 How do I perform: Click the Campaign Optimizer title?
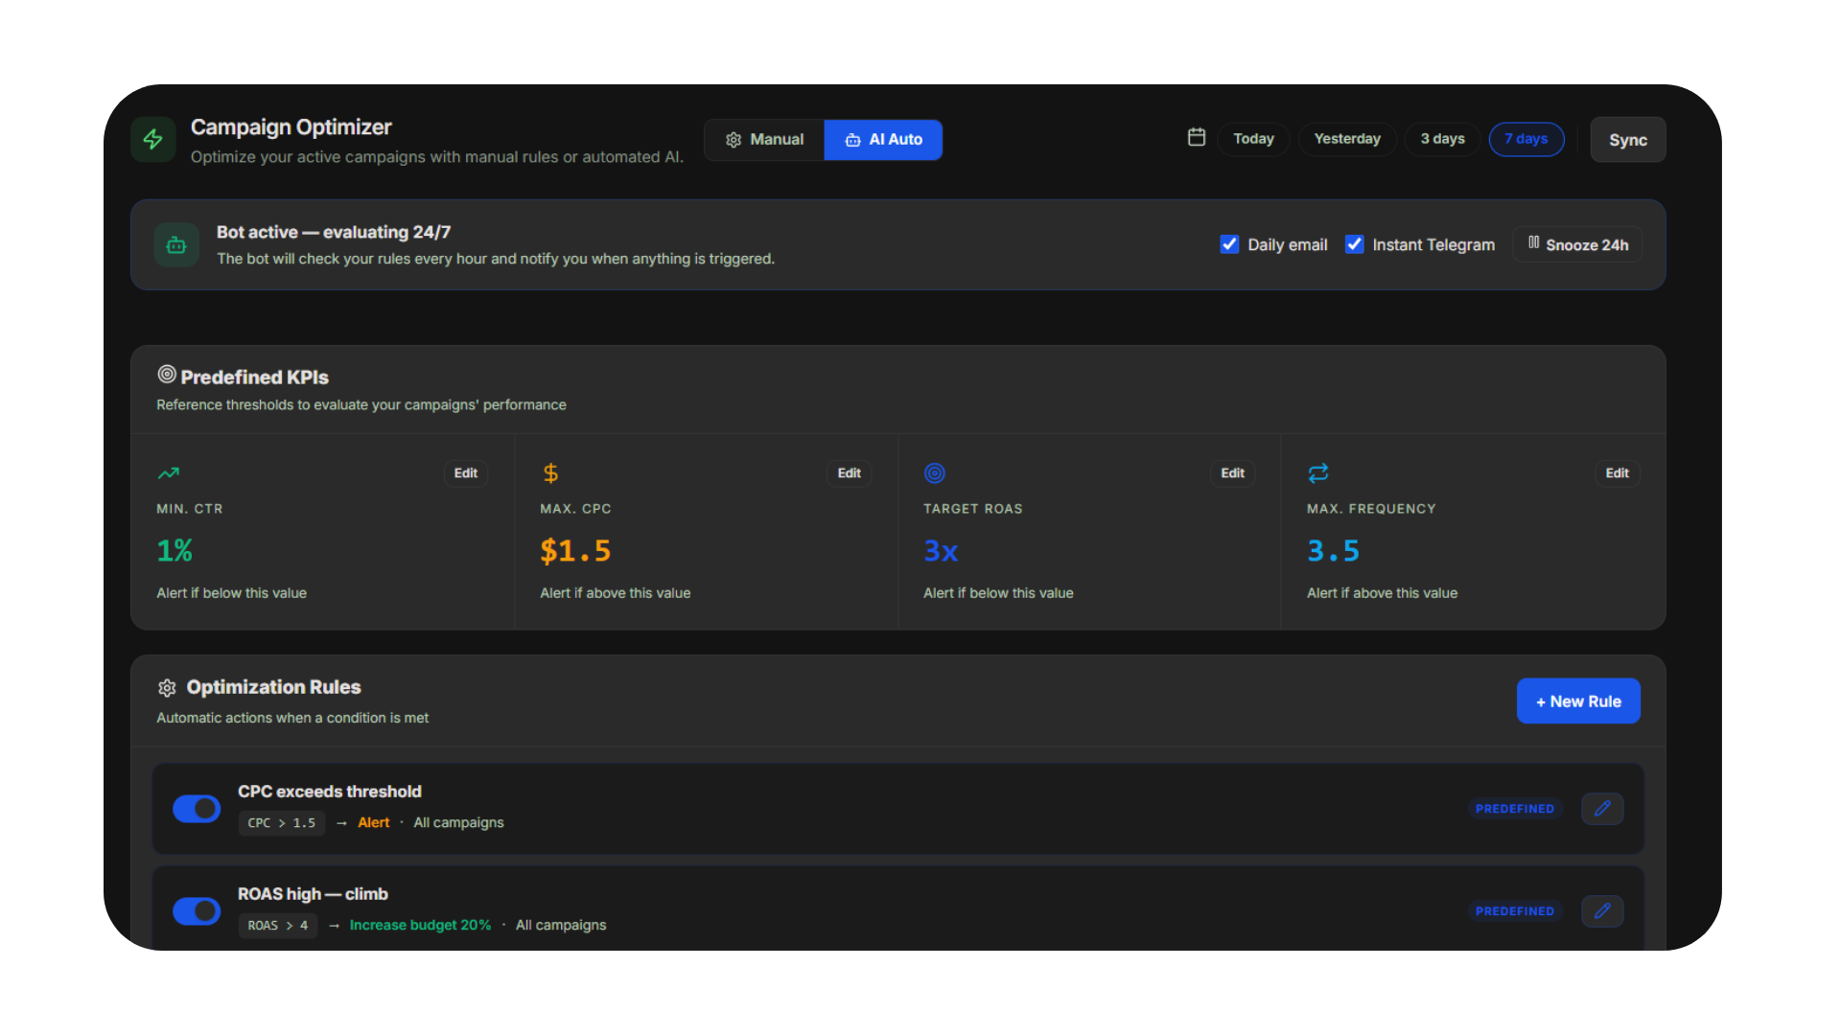(x=291, y=127)
